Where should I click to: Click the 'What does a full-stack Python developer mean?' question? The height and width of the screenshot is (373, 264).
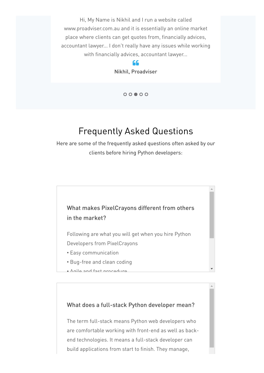point(131,305)
